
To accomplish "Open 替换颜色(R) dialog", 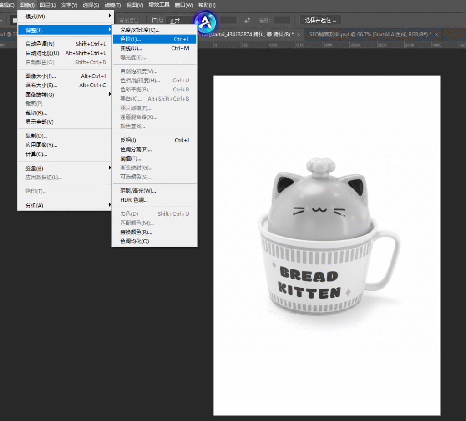I will [x=155, y=232].
